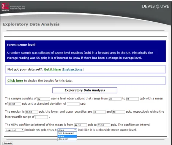
Task: Open the 'does not' include dropdown
Action: click(15, 130)
